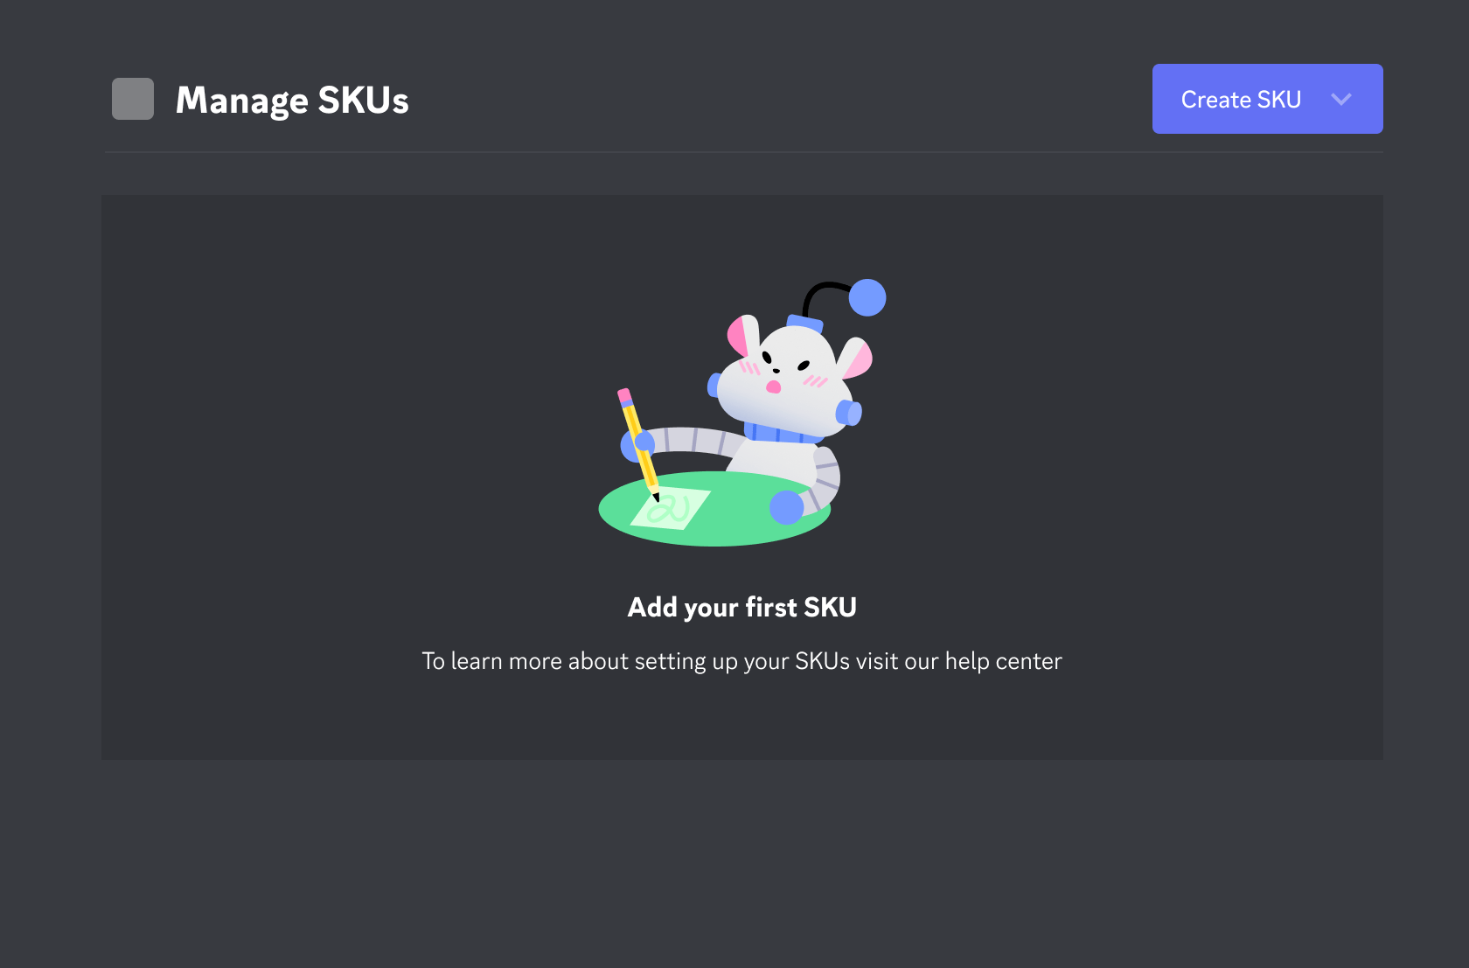
Task: Click the gray app icon beside Manage SKUs
Action: 133,99
